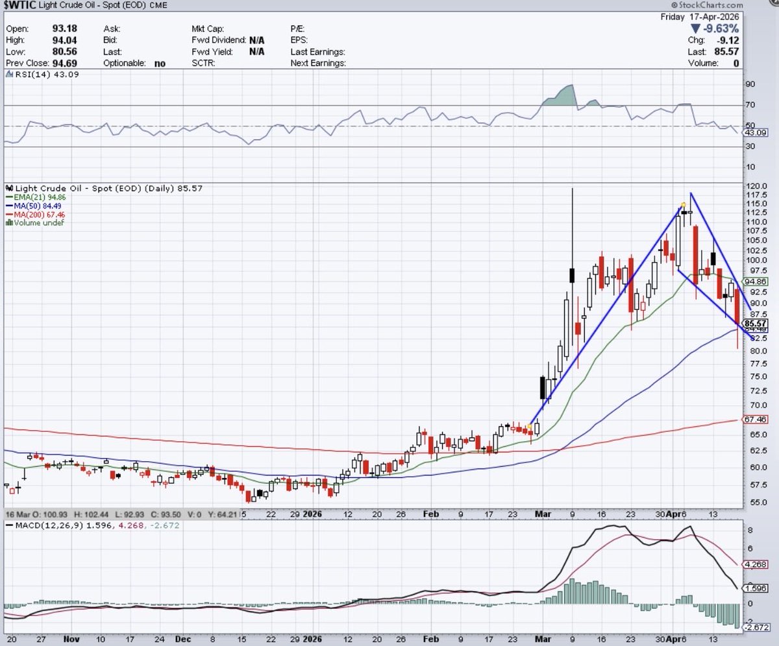779x646 pixels.
Task: Click the Friday 17-Apr-2026 date
Action: (700, 18)
